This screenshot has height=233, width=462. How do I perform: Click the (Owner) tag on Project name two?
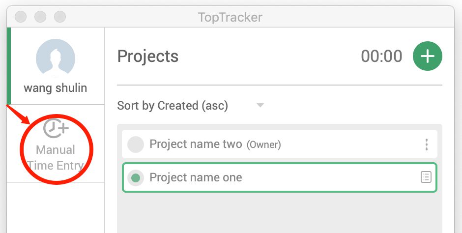264,145
